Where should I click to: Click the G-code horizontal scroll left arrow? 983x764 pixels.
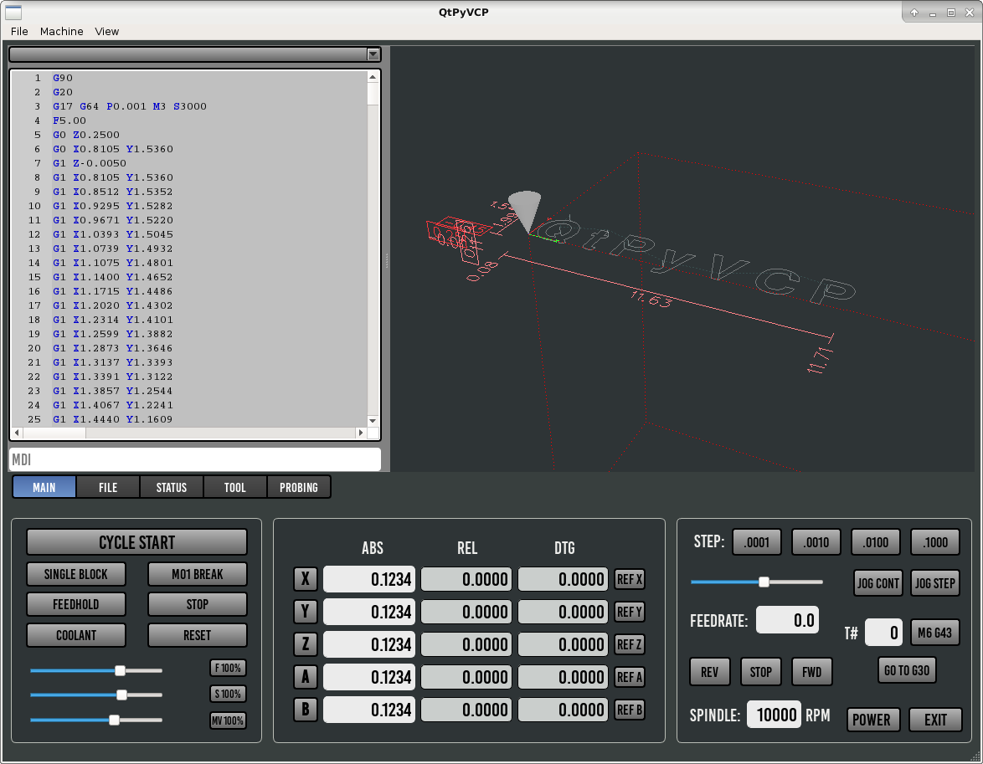17,433
